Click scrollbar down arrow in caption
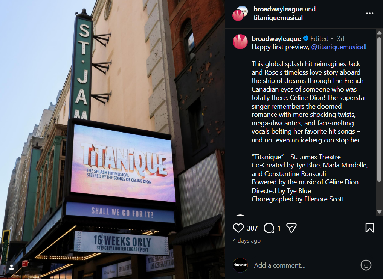This screenshot has width=383, height=279. (379, 212)
